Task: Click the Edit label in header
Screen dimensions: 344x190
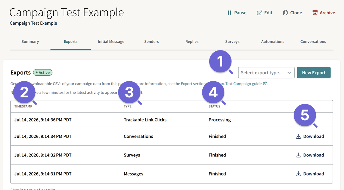Action: click(268, 13)
